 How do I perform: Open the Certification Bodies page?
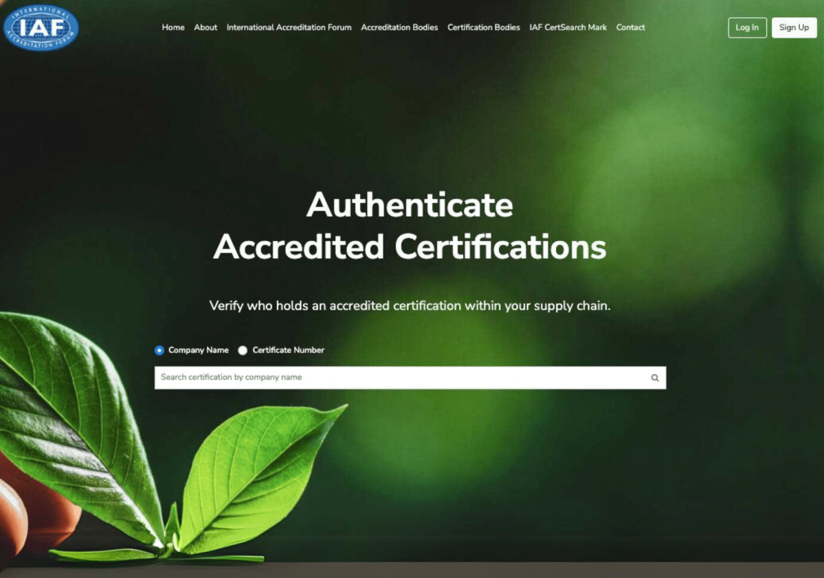point(483,27)
